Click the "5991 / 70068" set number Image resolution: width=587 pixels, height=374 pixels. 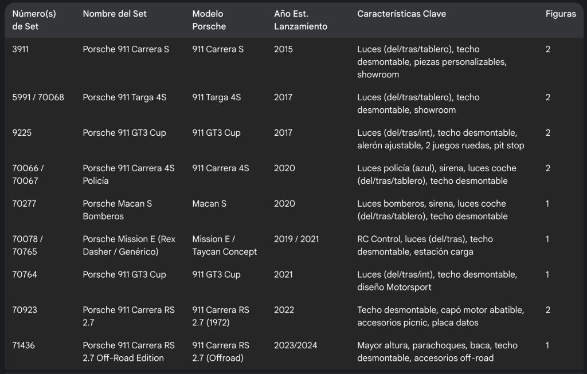tap(38, 97)
